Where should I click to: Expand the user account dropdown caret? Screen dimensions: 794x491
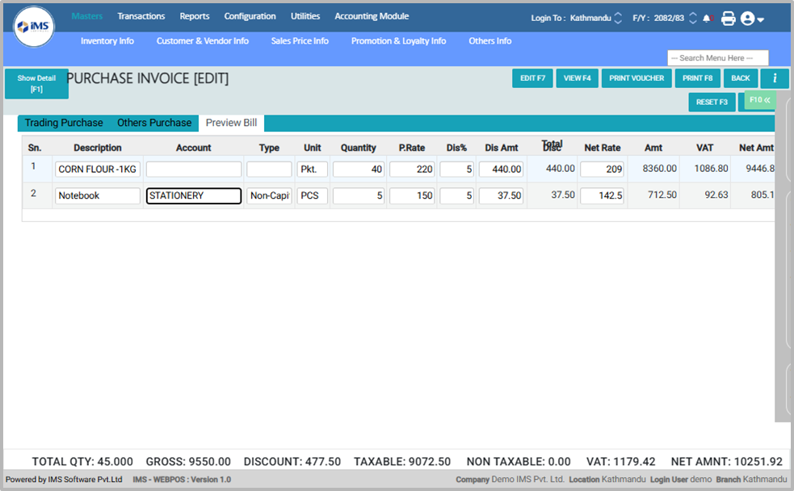761,19
